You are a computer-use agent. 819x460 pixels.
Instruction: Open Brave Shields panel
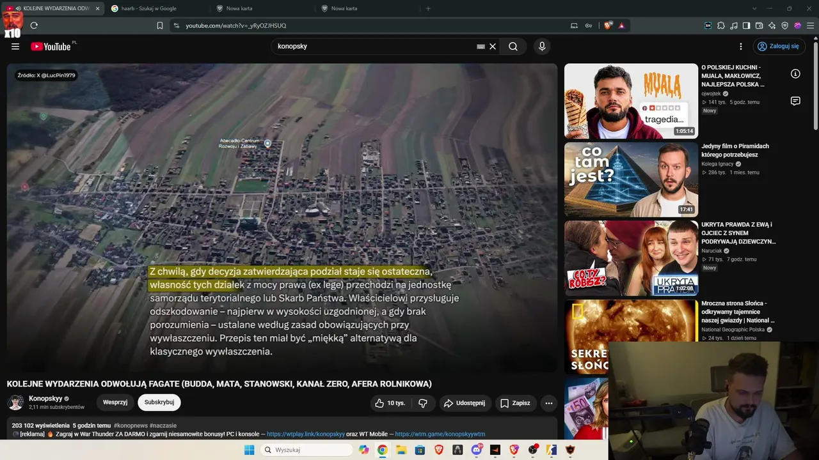(x=607, y=26)
